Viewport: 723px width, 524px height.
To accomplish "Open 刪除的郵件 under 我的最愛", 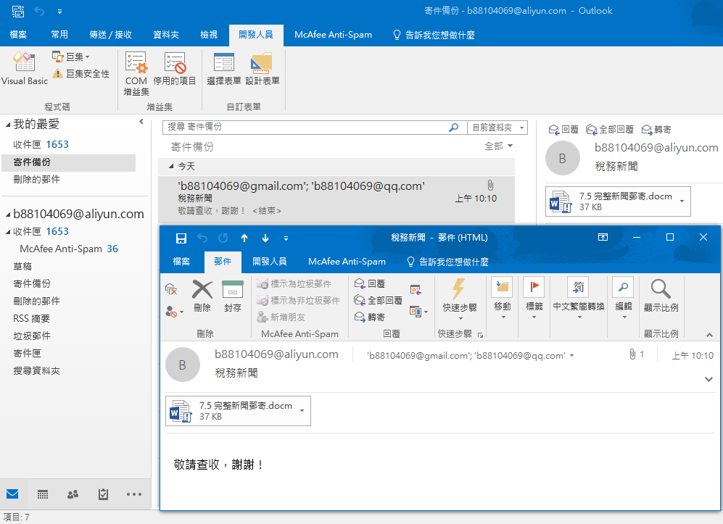I will (36, 179).
